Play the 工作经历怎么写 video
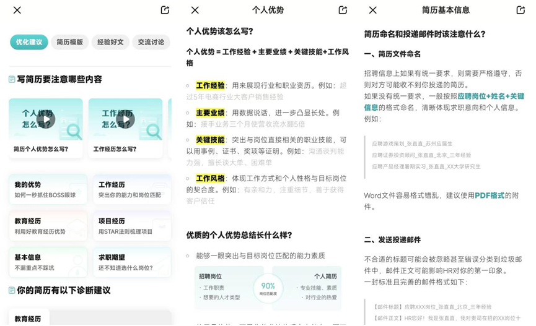This screenshot has height=326, width=536. [x=125, y=119]
